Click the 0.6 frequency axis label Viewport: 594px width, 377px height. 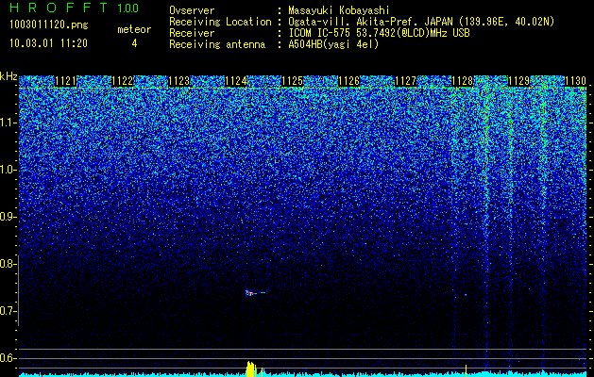click(8, 358)
